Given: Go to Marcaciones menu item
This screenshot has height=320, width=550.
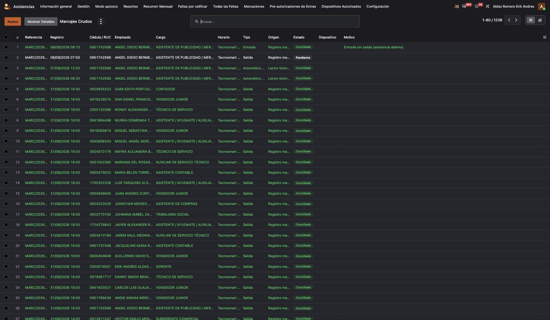Looking at the screenshot, I should pyautogui.click(x=254, y=6).
